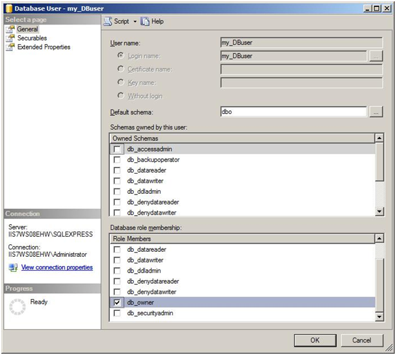Check db_datareader in Role Members
Viewport: 396px width, 355px height.
tap(117, 249)
